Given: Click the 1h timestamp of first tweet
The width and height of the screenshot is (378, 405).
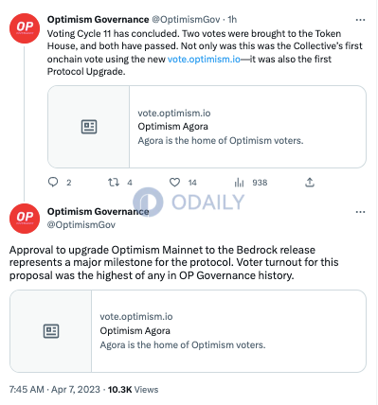Looking at the screenshot, I should 232,20.
